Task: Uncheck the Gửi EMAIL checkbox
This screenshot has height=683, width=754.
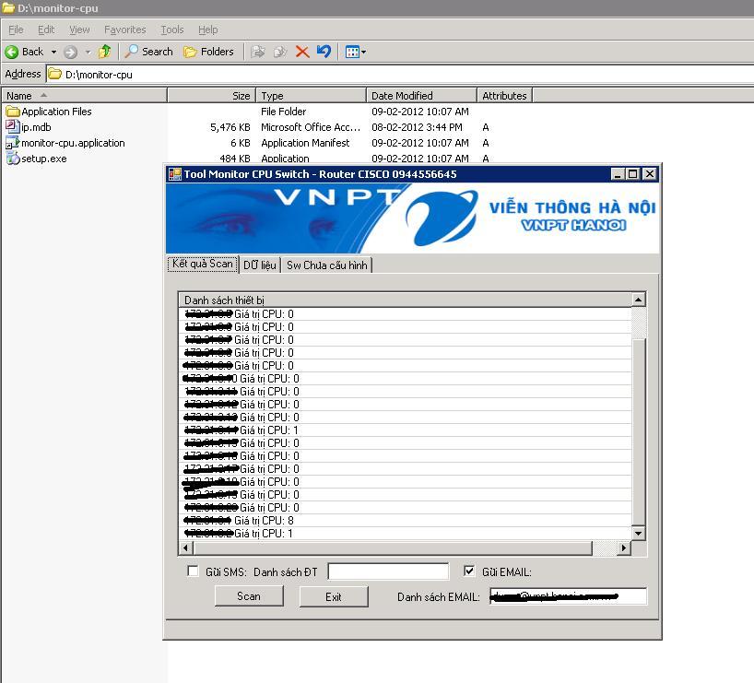Action: click(x=469, y=571)
